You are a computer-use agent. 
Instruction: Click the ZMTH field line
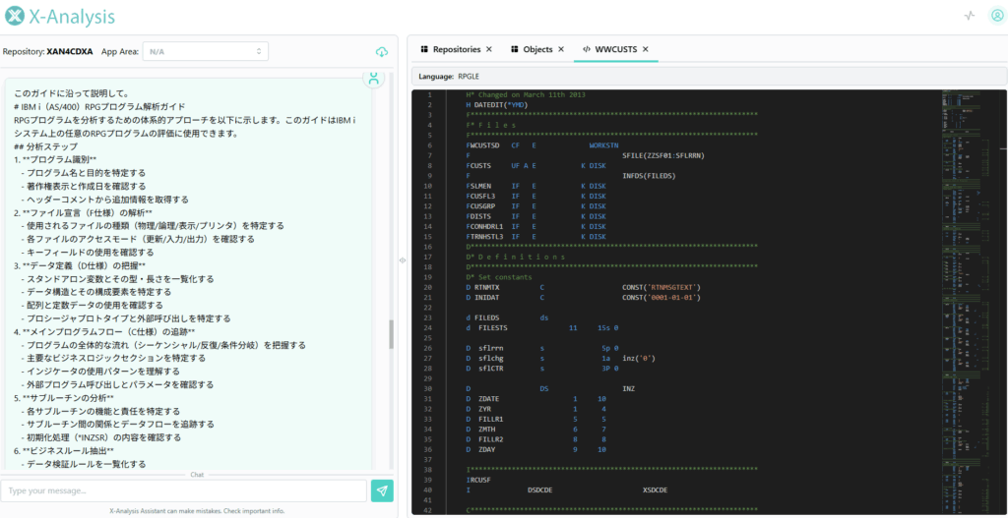(x=536, y=430)
